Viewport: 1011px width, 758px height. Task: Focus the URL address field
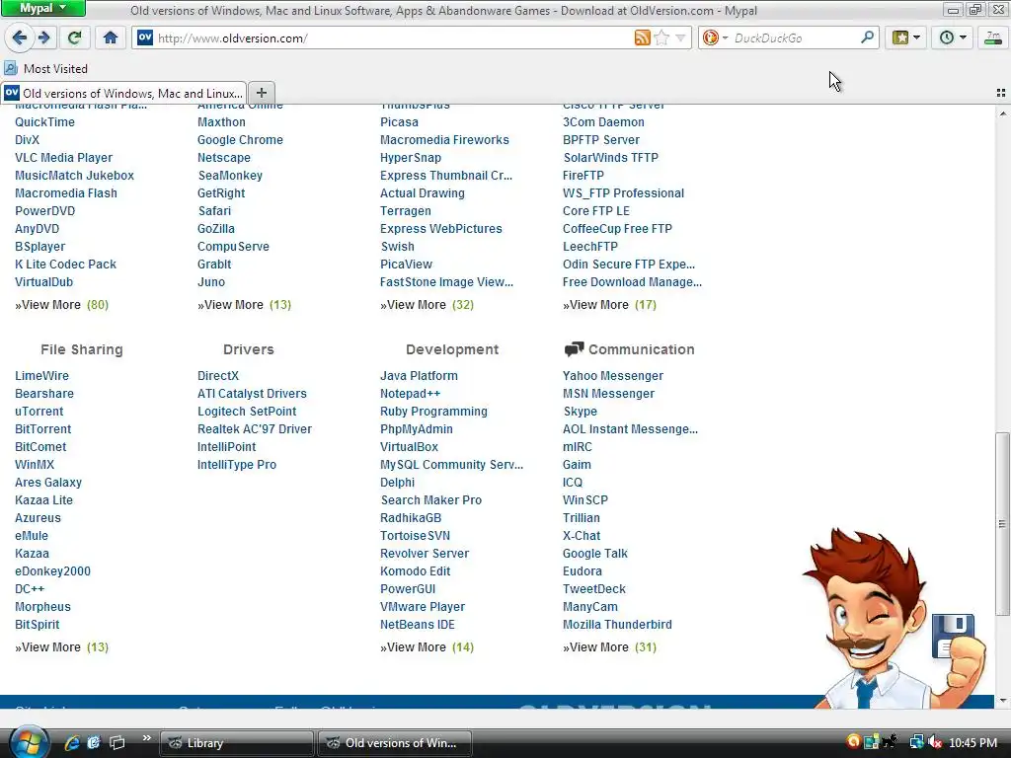click(393, 38)
